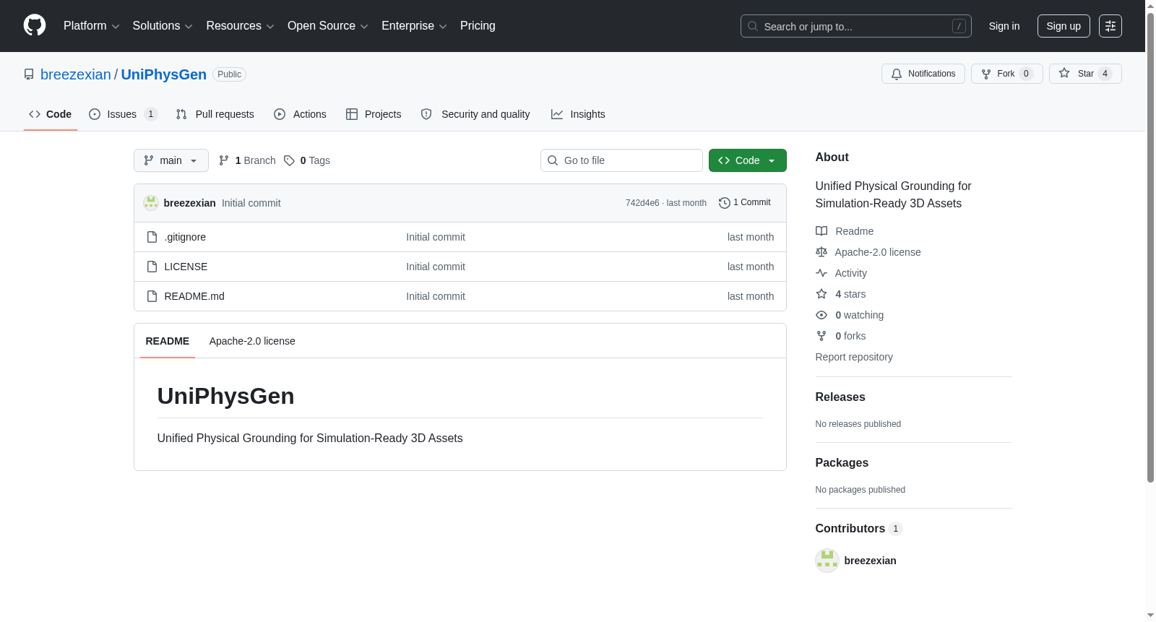Expand the Open Source menu
The image size is (1156, 622).
pos(328,26)
